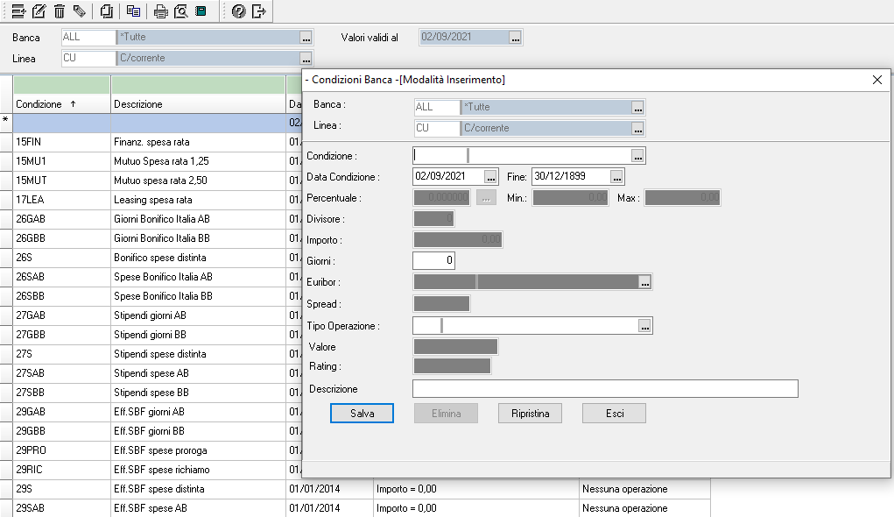This screenshot has height=517, width=894.
Task: Click the exit door icon in toolbar
Action: (258, 11)
